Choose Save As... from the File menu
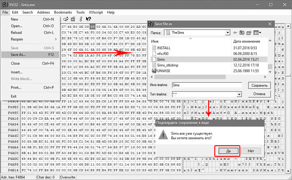 [x=30, y=55]
